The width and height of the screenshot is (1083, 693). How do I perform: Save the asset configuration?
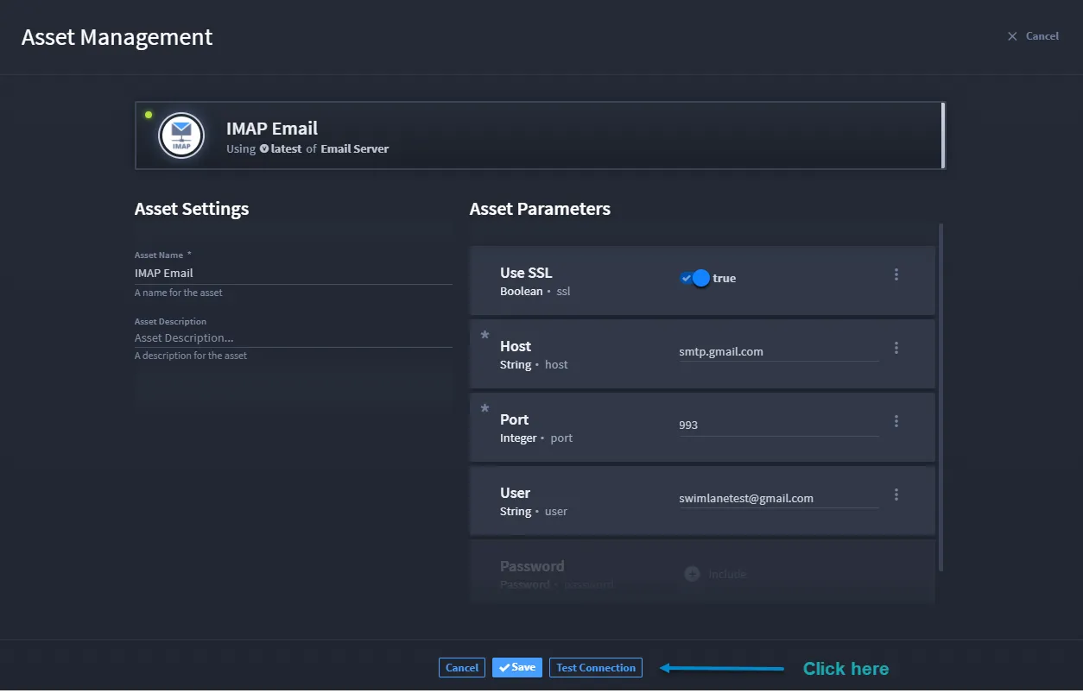click(x=517, y=667)
